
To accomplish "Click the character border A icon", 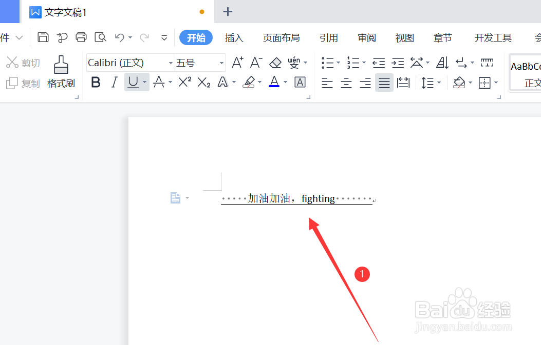I will click(300, 83).
